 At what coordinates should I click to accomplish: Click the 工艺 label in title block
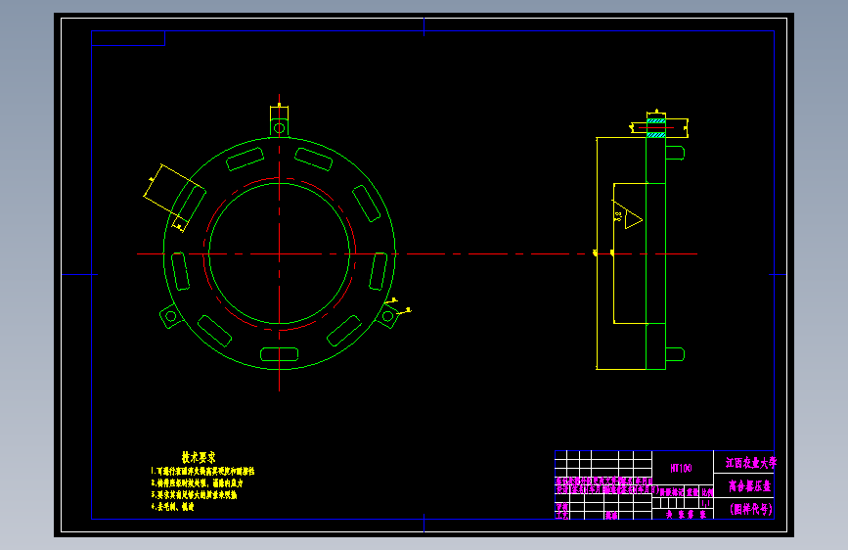561,516
